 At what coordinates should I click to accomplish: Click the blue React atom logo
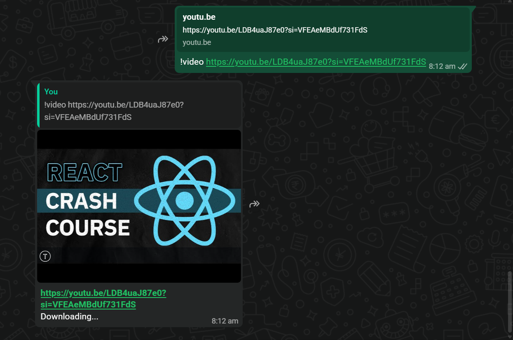(185, 201)
